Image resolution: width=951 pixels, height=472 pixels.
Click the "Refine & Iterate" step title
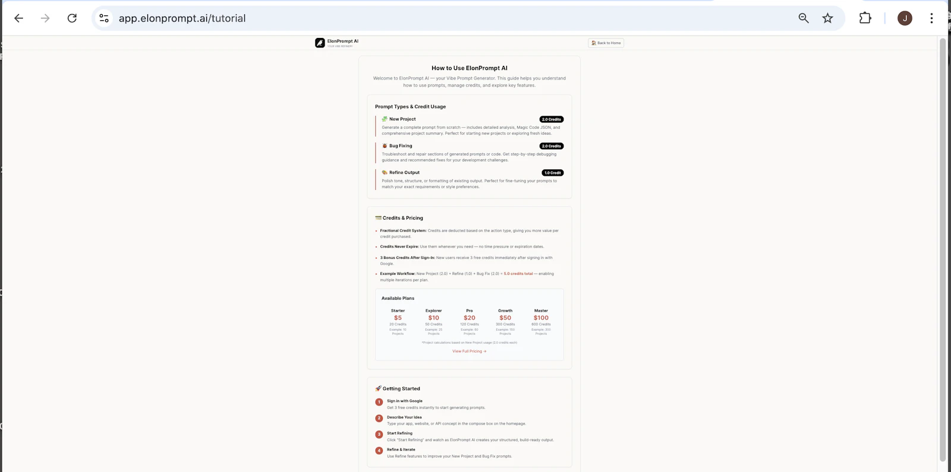(x=401, y=449)
